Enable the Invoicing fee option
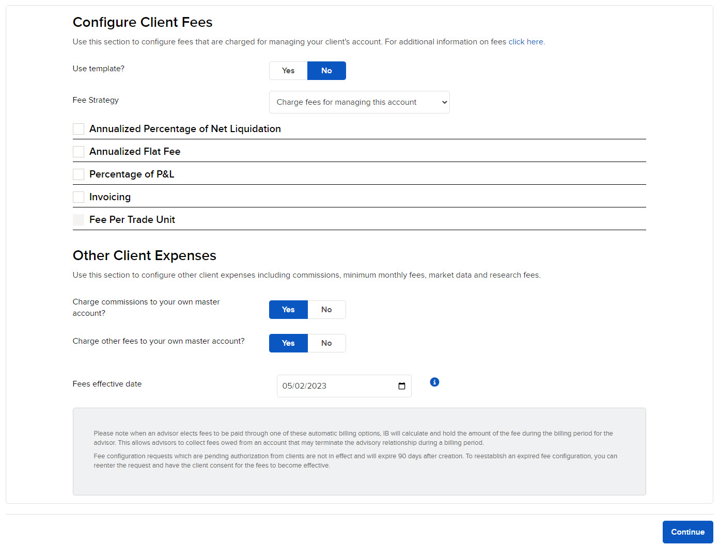 click(78, 197)
